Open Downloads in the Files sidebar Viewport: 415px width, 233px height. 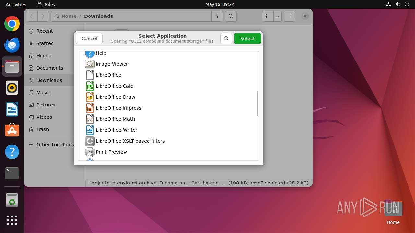click(49, 80)
